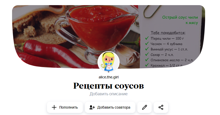This screenshot has width=220, height=115.
Task: Click the Тебе понадобится underlined heading
Action: tap(168, 33)
